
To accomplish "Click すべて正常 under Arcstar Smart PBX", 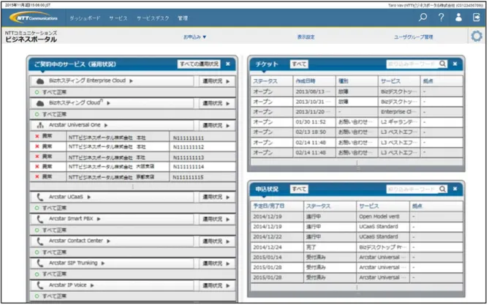I will click(x=54, y=230).
